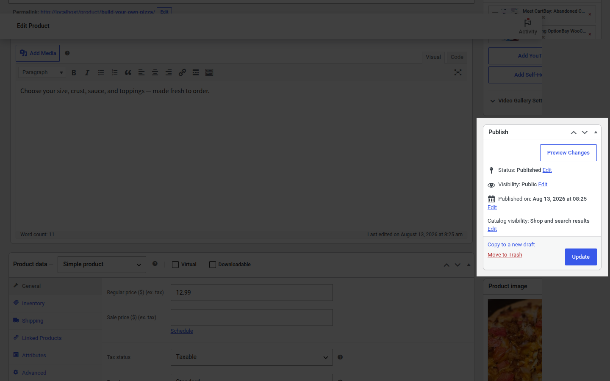Viewport: 610px width, 381px height.
Task: Toggle bold formatting in the editor toolbar
Action: click(74, 73)
